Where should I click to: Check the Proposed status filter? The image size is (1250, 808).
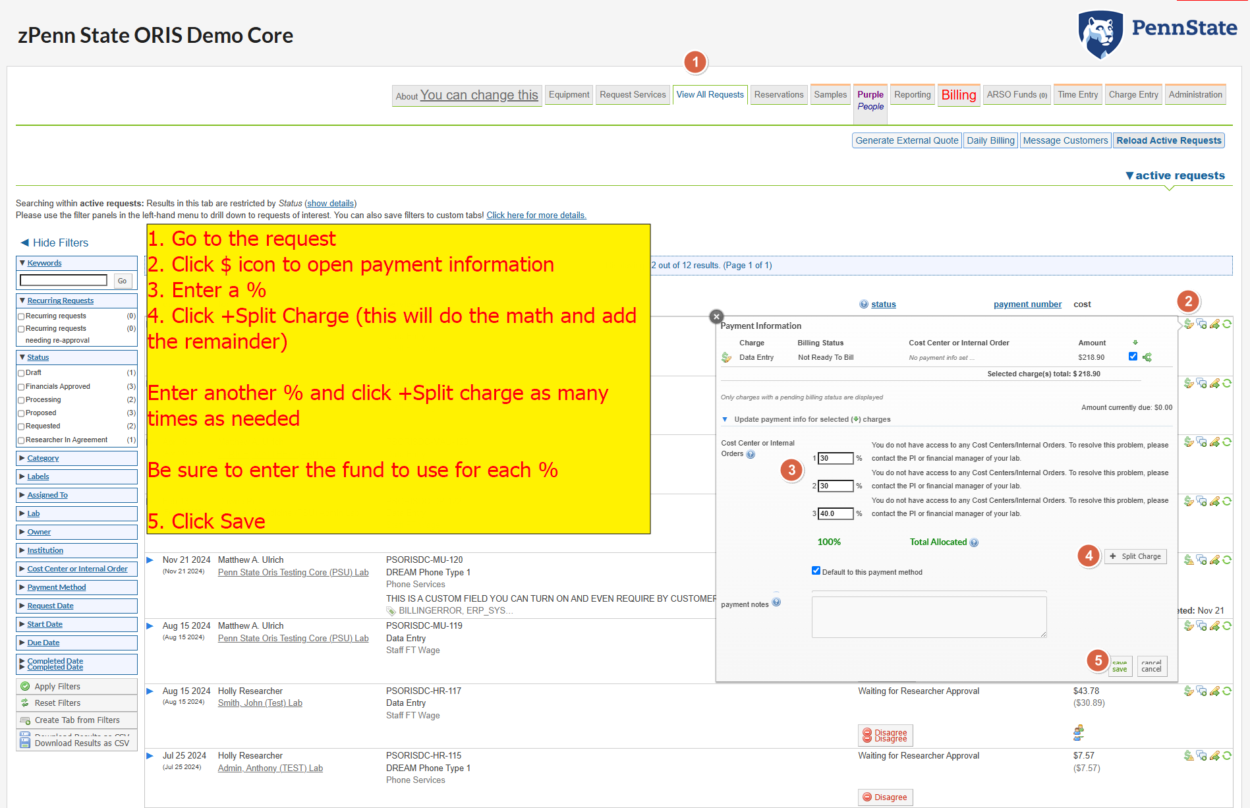point(21,414)
